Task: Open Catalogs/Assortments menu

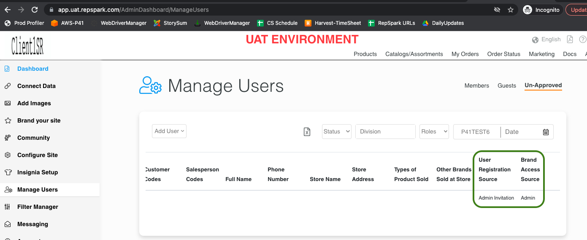Action: point(414,54)
